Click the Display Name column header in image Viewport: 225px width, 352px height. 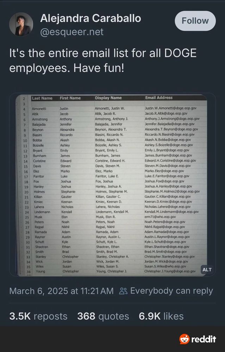coord(108,98)
